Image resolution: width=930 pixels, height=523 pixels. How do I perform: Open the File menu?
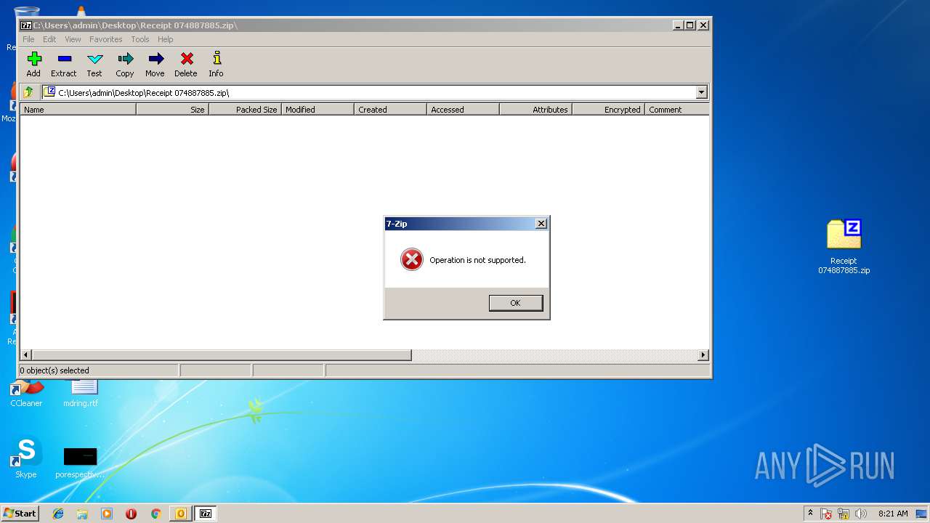28,39
